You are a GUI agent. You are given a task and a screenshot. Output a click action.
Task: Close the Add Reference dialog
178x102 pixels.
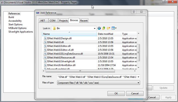tap(141, 12)
